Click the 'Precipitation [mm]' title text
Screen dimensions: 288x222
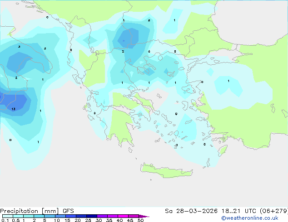[30, 211]
